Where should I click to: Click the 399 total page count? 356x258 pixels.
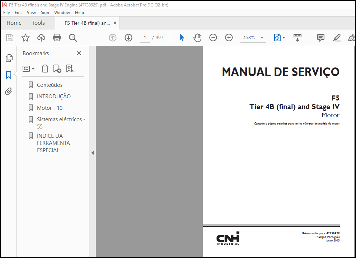[x=159, y=38]
